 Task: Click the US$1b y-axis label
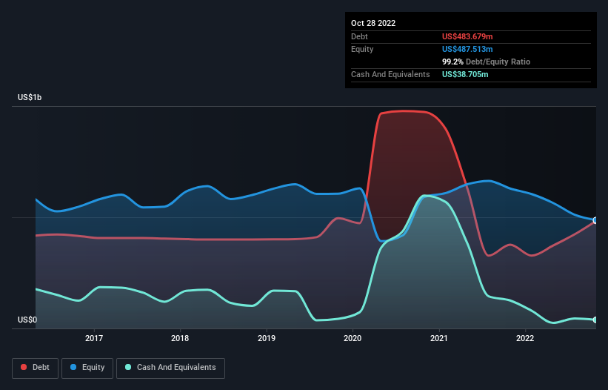30,97
